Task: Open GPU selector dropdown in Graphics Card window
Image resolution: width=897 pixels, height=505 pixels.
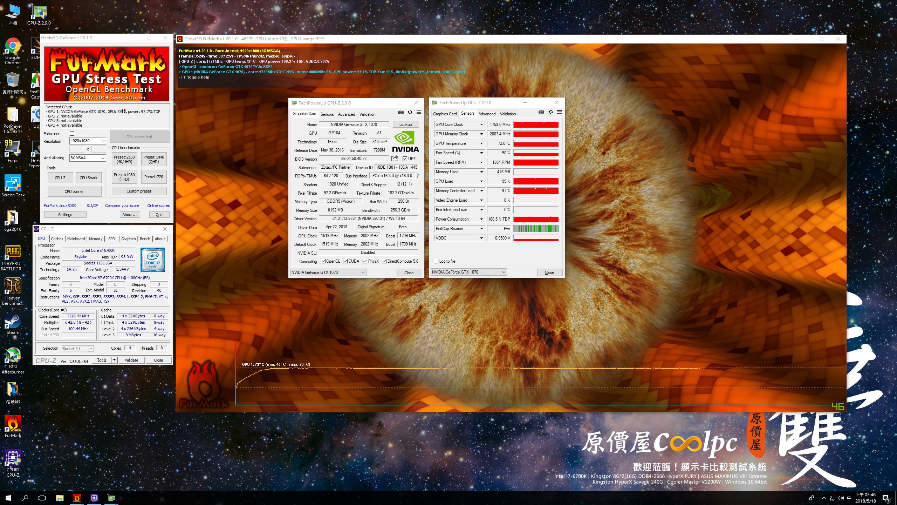Action: [328, 272]
